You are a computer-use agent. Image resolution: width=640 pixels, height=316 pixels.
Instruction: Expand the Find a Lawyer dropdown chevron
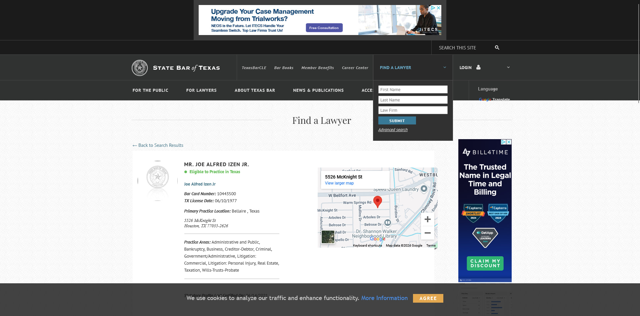[x=445, y=67]
